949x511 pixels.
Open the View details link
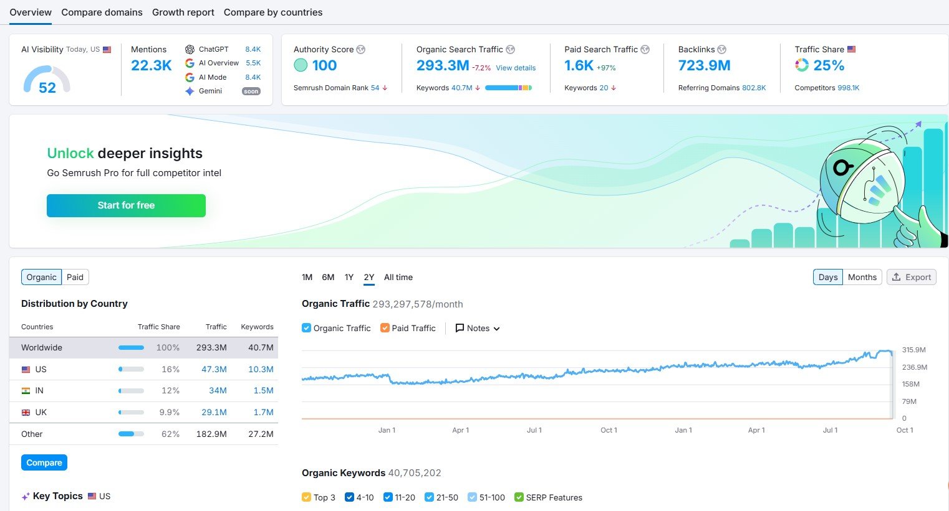515,67
